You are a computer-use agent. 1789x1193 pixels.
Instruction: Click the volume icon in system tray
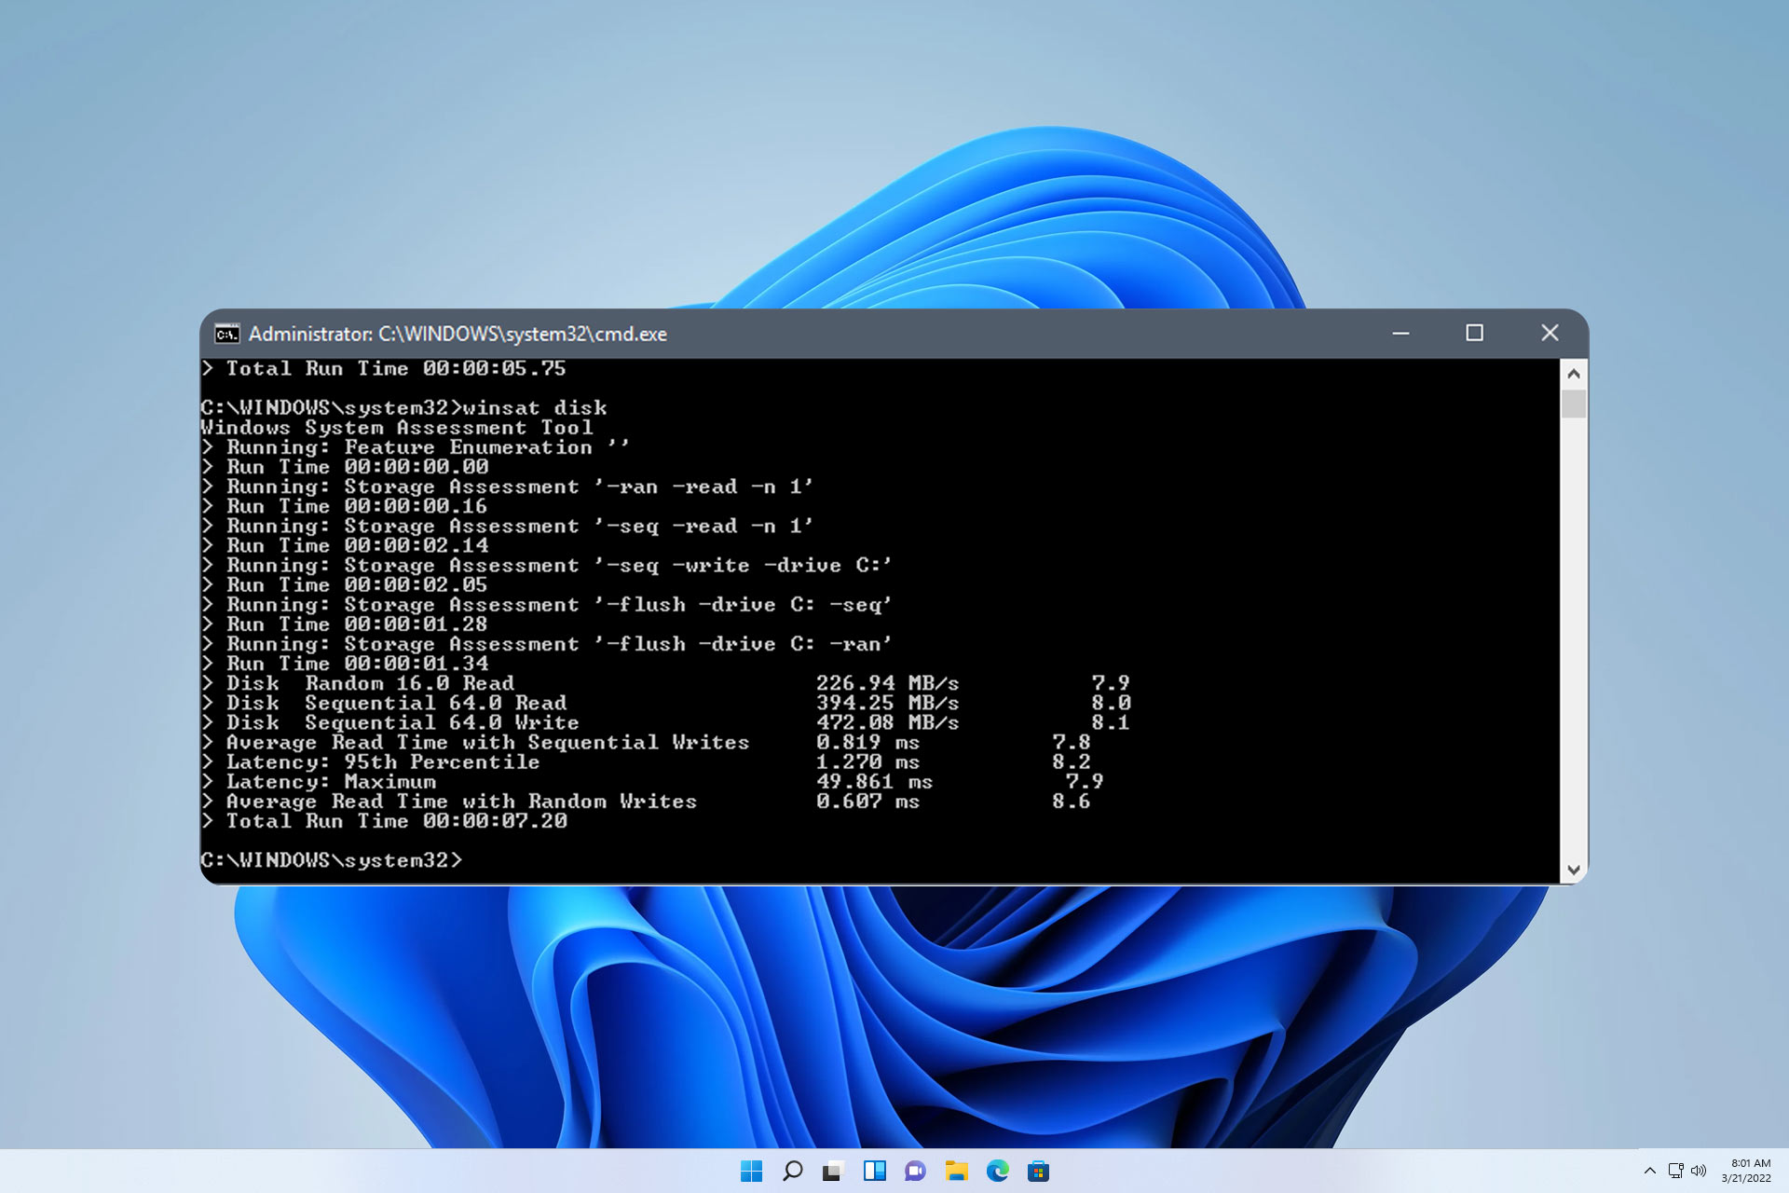point(1699,1171)
